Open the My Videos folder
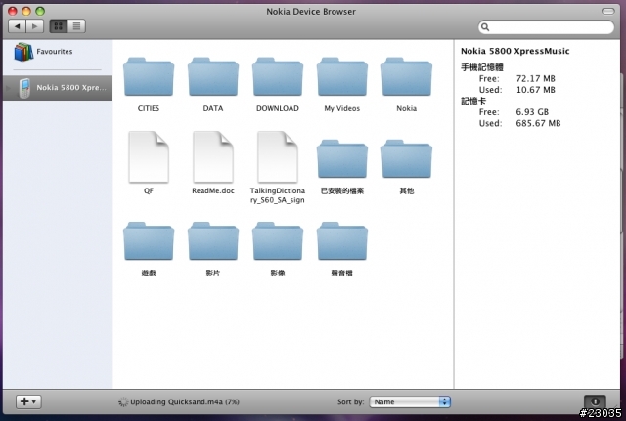This screenshot has height=421, width=626. tap(342, 77)
